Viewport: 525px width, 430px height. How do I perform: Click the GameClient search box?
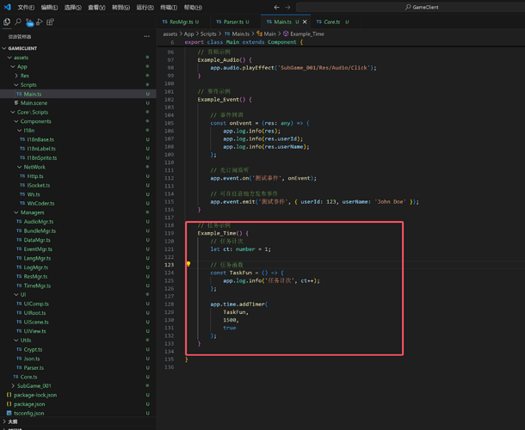[x=411, y=7]
